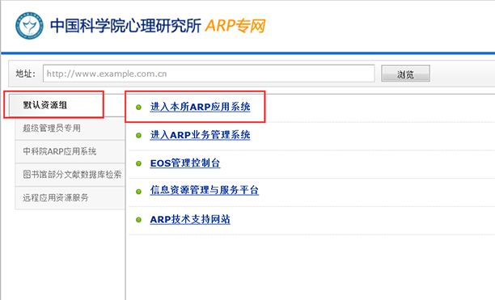The height and width of the screenshot is (300, 495).
Task: Click the orange ARP专网 title text
Action: [235, 26]
